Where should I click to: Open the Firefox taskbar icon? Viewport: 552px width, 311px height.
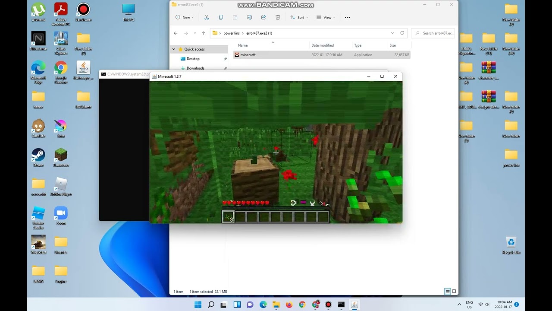coord(289,305)
